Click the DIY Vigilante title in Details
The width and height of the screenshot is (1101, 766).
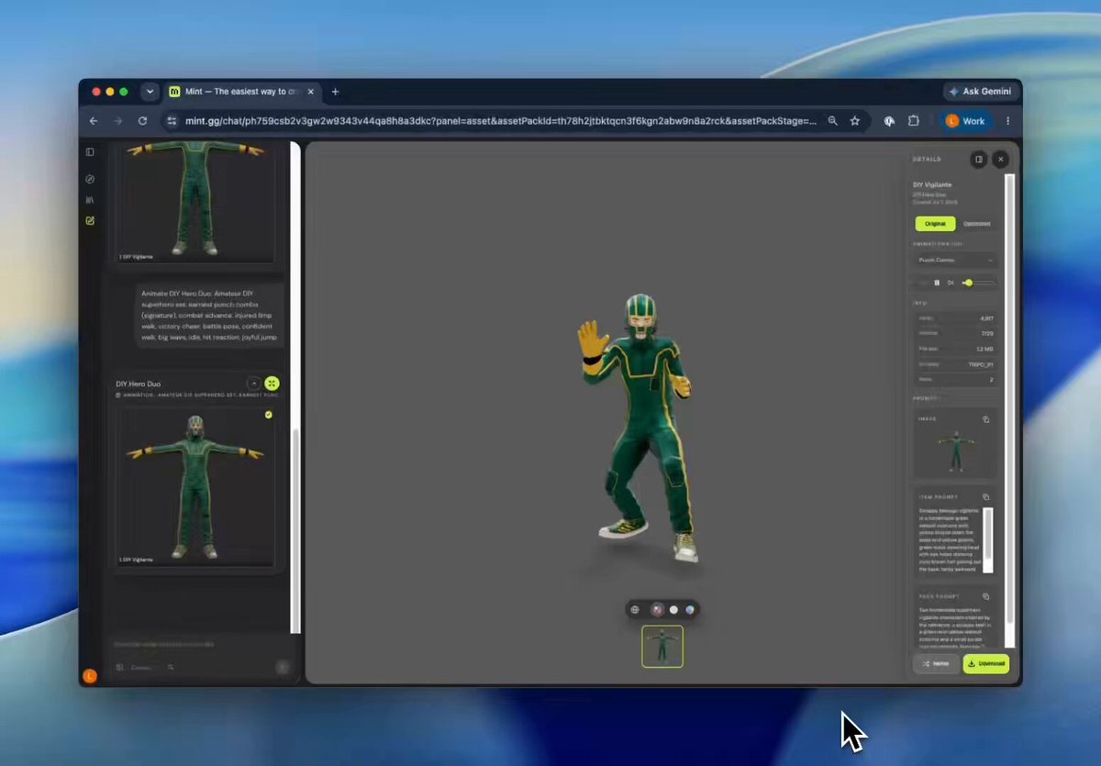coord(933,184)
